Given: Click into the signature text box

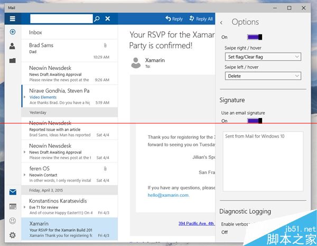Looking at the screenshot, I should pyautogui.click(x=263, y=161).
